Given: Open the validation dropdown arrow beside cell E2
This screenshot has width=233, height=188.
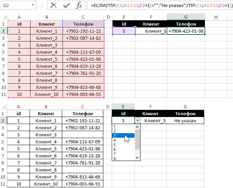Looking at the screenshot, I should click(x=137, y=121).
